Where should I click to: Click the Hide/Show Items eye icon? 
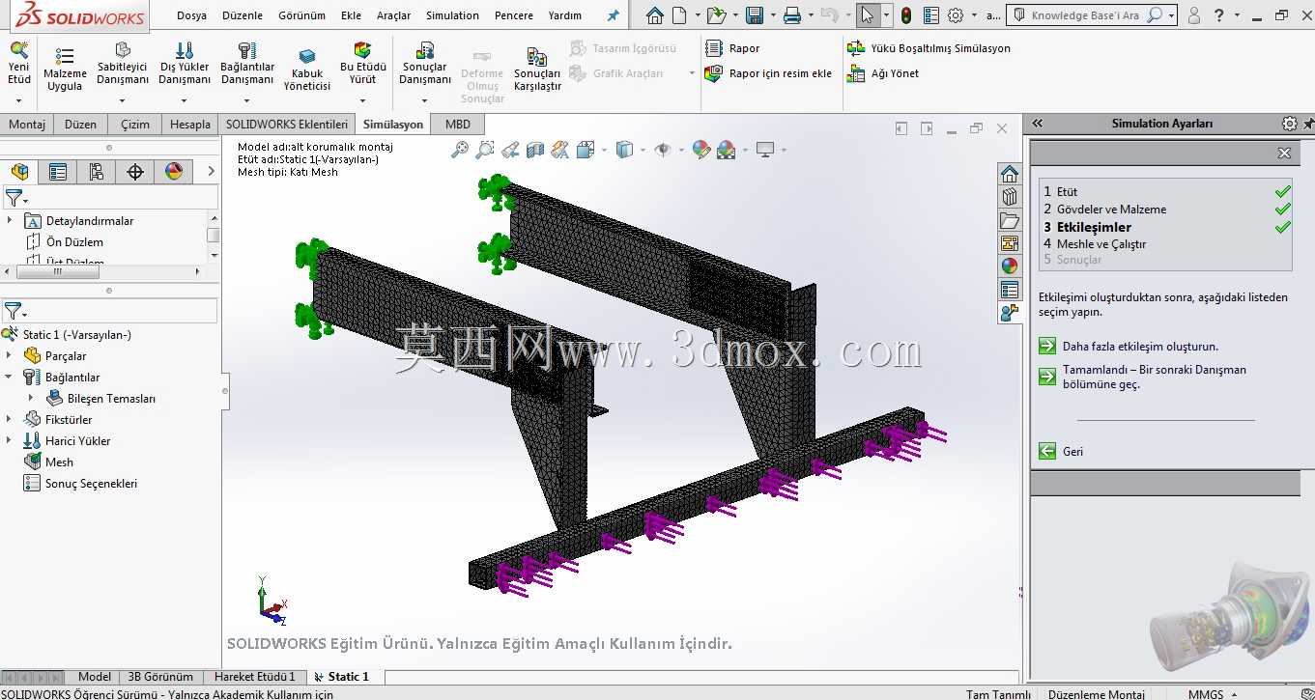pos(663,150)
